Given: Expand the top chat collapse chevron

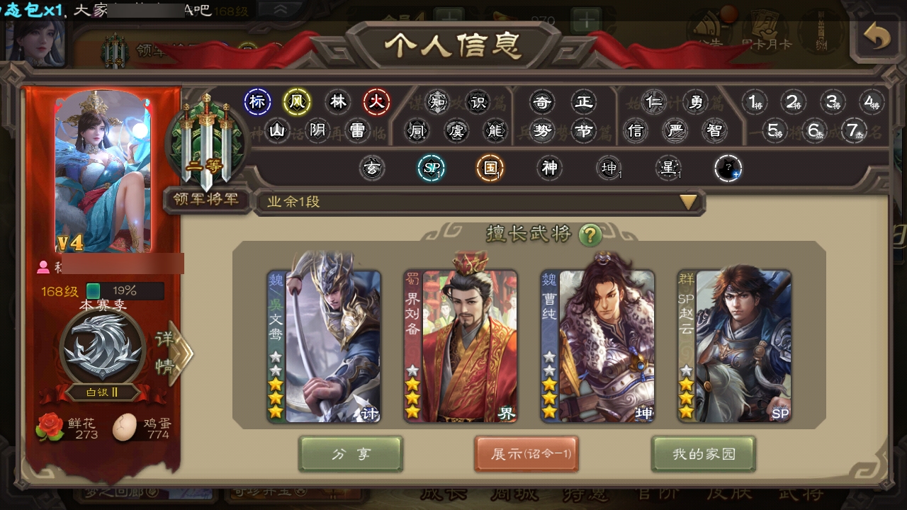Looking at the screenshot, I should (x=280, y=9).
